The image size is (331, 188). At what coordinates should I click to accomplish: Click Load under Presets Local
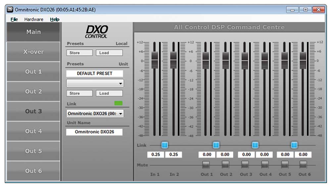109,53
